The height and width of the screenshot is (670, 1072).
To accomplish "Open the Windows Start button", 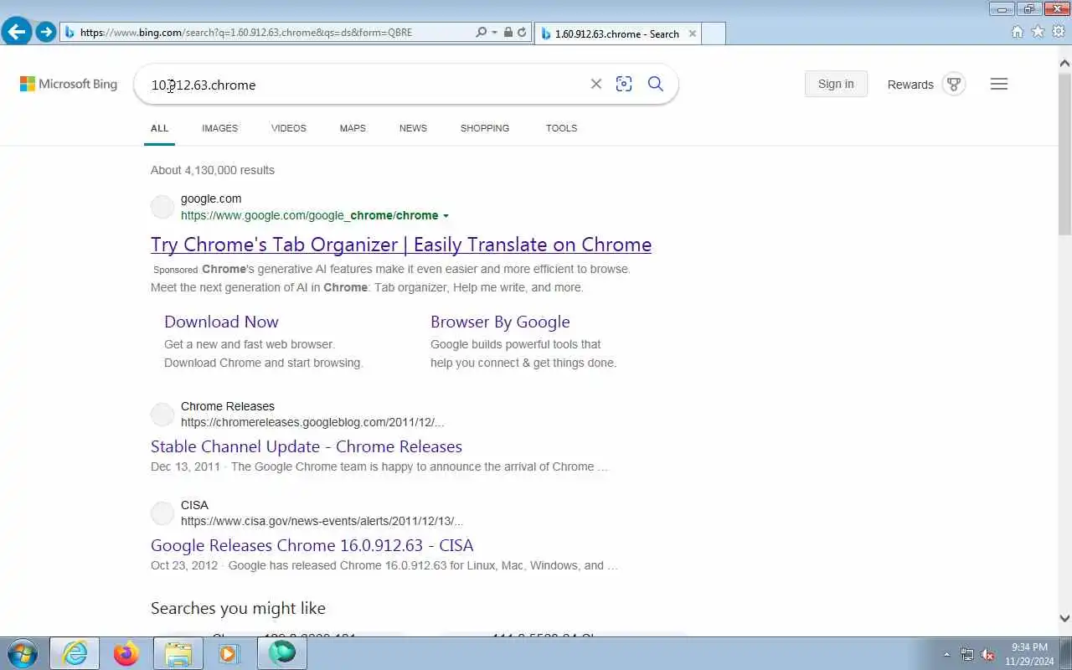I will 23,653.
